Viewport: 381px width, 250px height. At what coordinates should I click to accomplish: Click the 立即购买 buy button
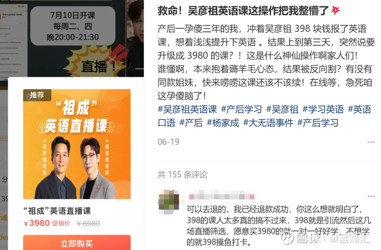(x=77, y=243)
